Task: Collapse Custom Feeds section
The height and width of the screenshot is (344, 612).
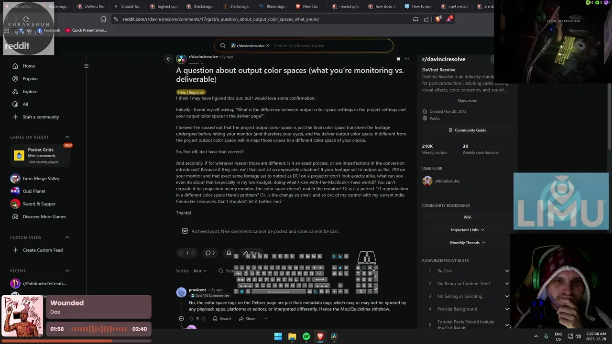Action: click(x=67, y=237)
